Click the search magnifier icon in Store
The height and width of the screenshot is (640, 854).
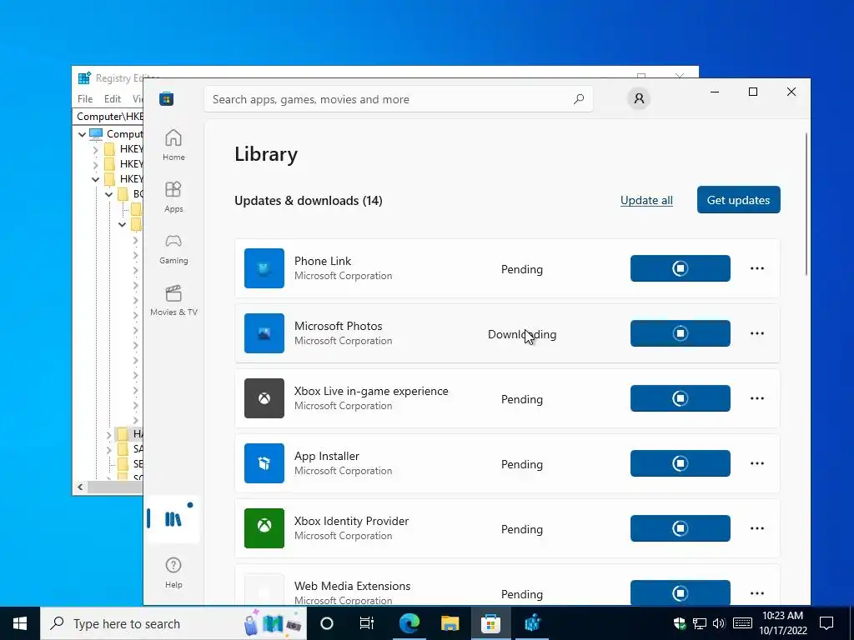pyautogui.click(x=579, y=99)
